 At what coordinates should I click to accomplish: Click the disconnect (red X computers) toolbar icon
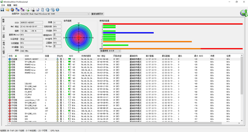22,10
